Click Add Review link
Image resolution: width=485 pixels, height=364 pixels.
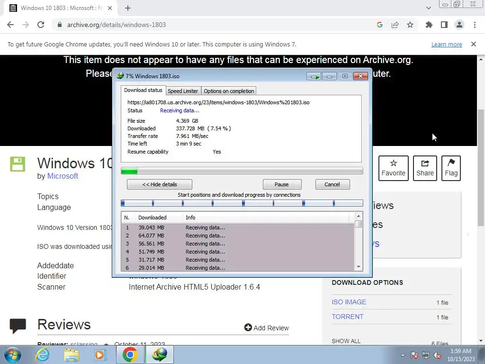[x=267, y=328]
